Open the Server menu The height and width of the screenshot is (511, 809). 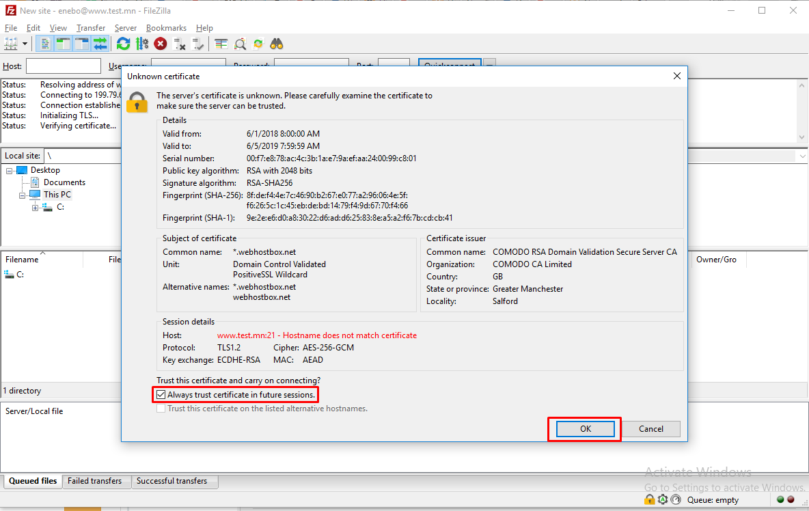pyautogui.click(x=125, y=28)
